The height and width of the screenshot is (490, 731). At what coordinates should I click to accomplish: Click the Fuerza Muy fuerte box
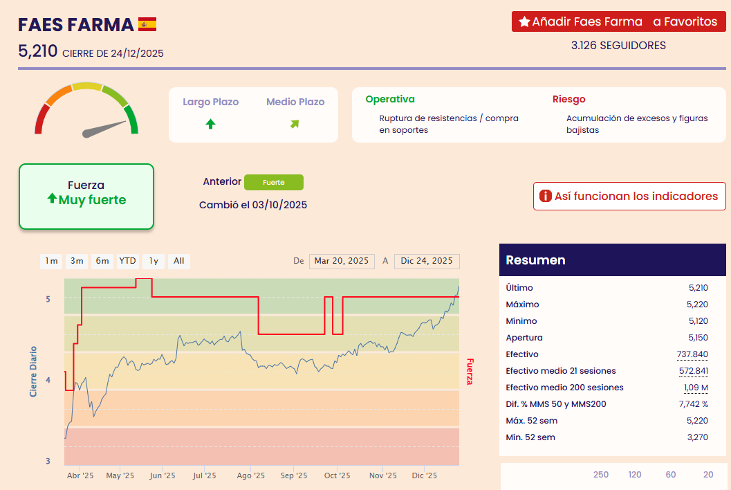(x=86, y=196)
